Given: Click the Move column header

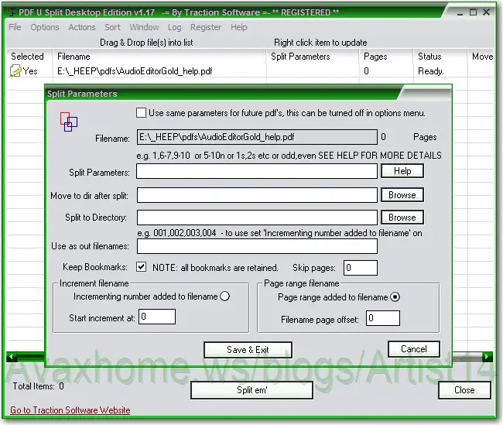Looking at the screenshot, I should [481, 57].
